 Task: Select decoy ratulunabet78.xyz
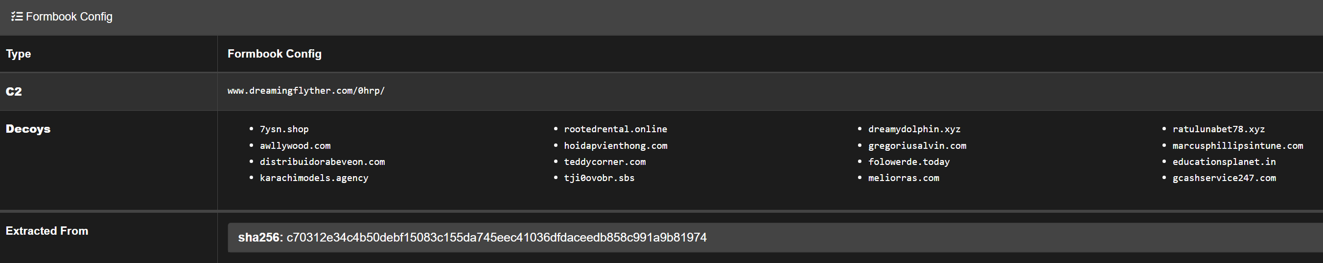pyautogui.click(x=1218, y=129)
